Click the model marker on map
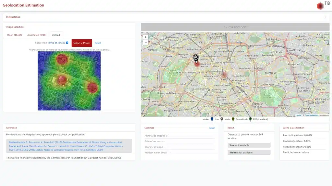The image size is (332, 186). pyautogui.click(x=196, y=58)
